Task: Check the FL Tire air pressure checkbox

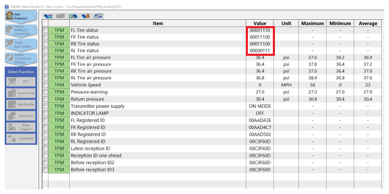Action: click(45, 57)
